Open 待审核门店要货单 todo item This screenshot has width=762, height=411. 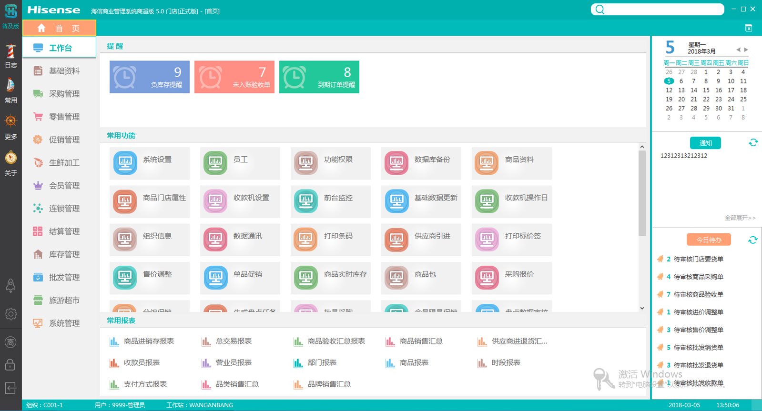(691, 259)
